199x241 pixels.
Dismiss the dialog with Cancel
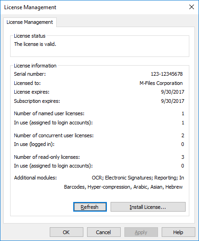tap(104, 232)
